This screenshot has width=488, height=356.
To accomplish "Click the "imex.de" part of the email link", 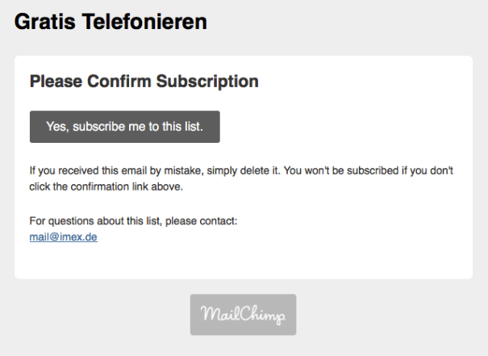I will (x=77, y=237).
